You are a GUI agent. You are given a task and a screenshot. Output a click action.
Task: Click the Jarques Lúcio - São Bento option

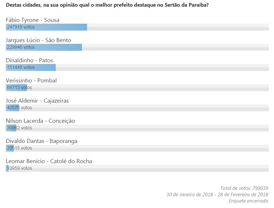(38, 40)
